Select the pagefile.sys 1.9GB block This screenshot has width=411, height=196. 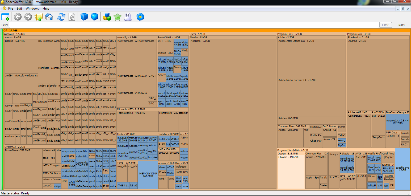(x=402, y=169)
